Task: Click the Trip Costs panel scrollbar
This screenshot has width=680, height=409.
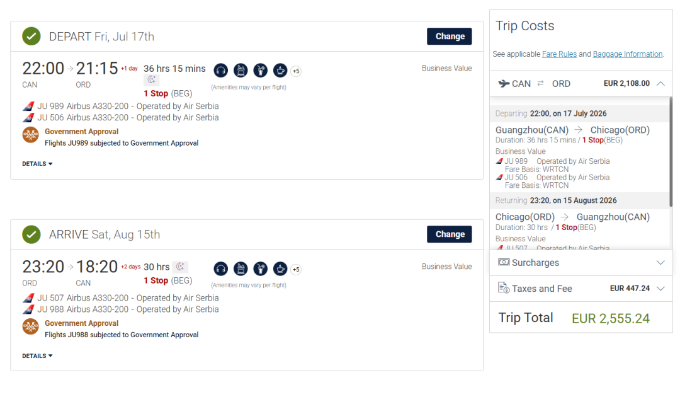Action: pos(671,151)
